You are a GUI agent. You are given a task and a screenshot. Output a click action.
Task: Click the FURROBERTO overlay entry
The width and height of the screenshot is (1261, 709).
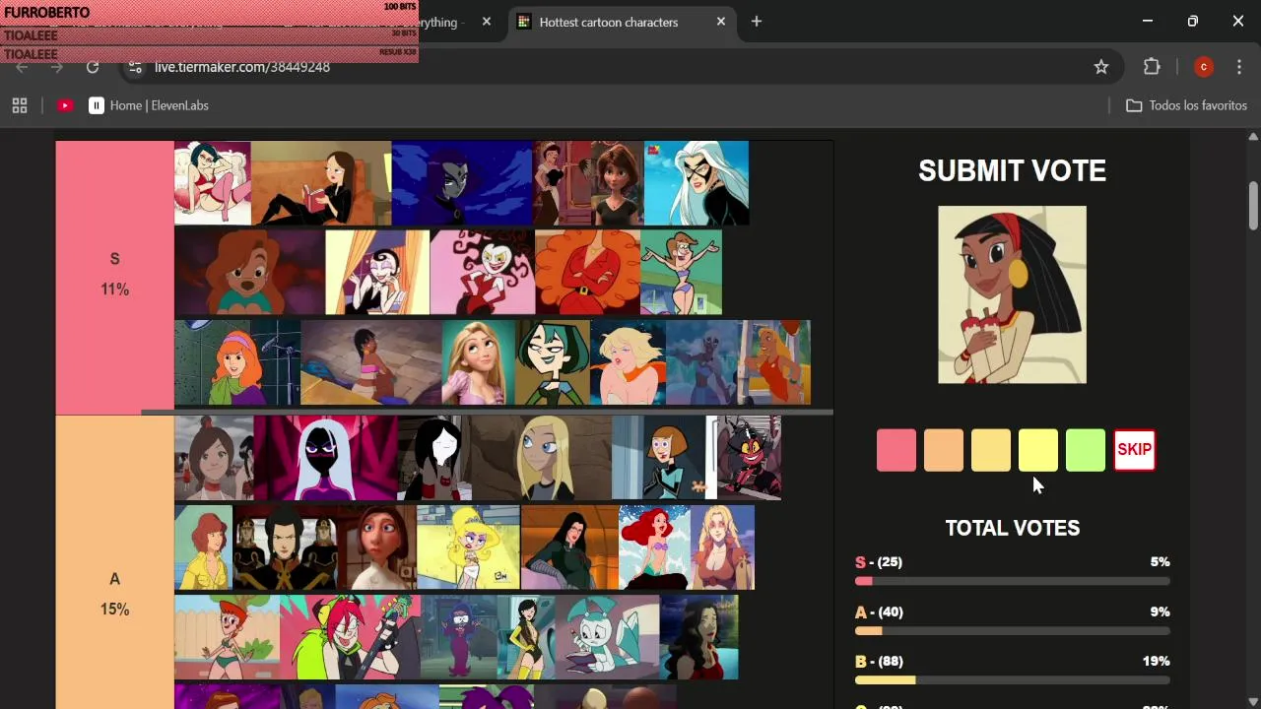[x=209, y=13]
